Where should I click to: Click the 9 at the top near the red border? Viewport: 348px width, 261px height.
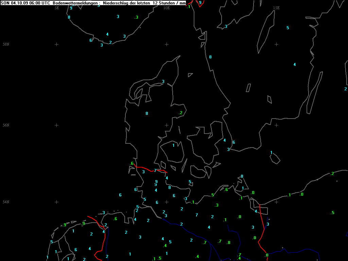pos(200,3)
